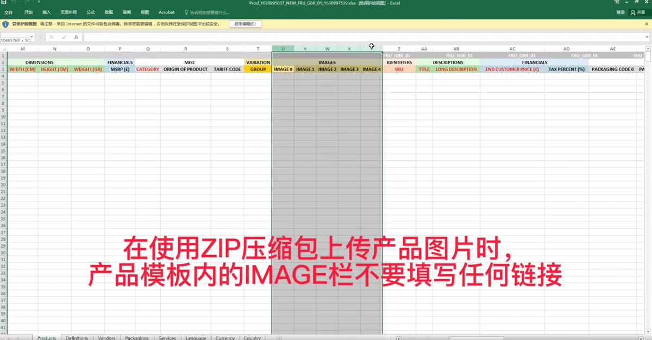This screenshot has width=652, height=340.
Task: Expand the Name Box dropdown arrow
Action: 32,37
